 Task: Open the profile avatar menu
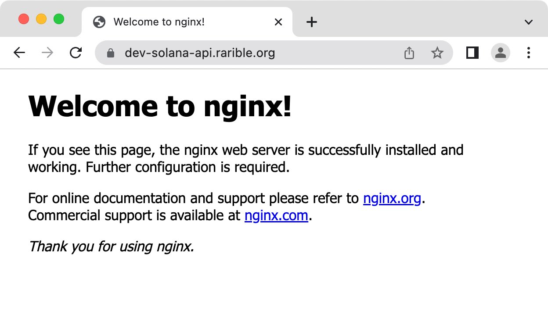pos(501,53)
